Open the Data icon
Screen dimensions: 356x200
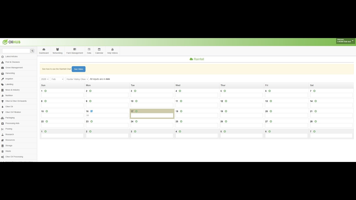89,49
